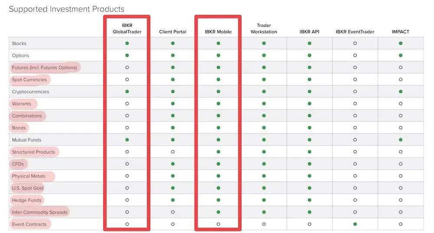Click the green dot for Options under IMPACT
This screenshot has height=233, width=434.
click(401, 56)
